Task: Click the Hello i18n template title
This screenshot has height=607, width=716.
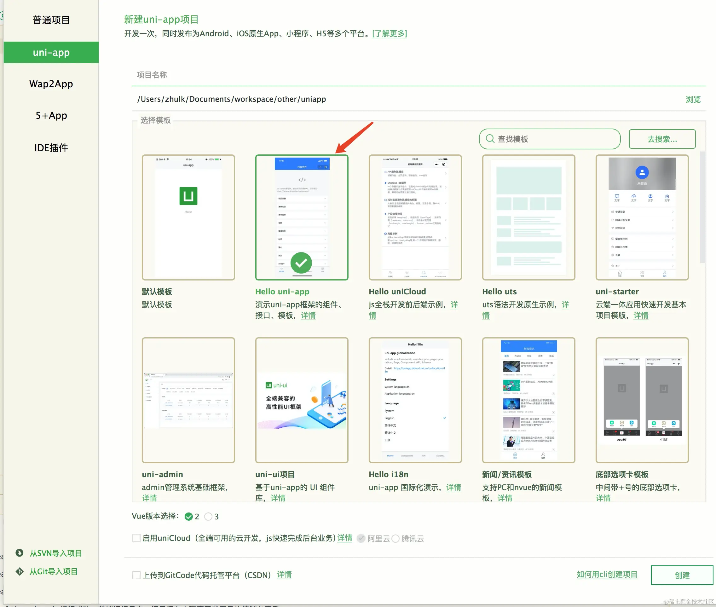Action: coord(389,474)
